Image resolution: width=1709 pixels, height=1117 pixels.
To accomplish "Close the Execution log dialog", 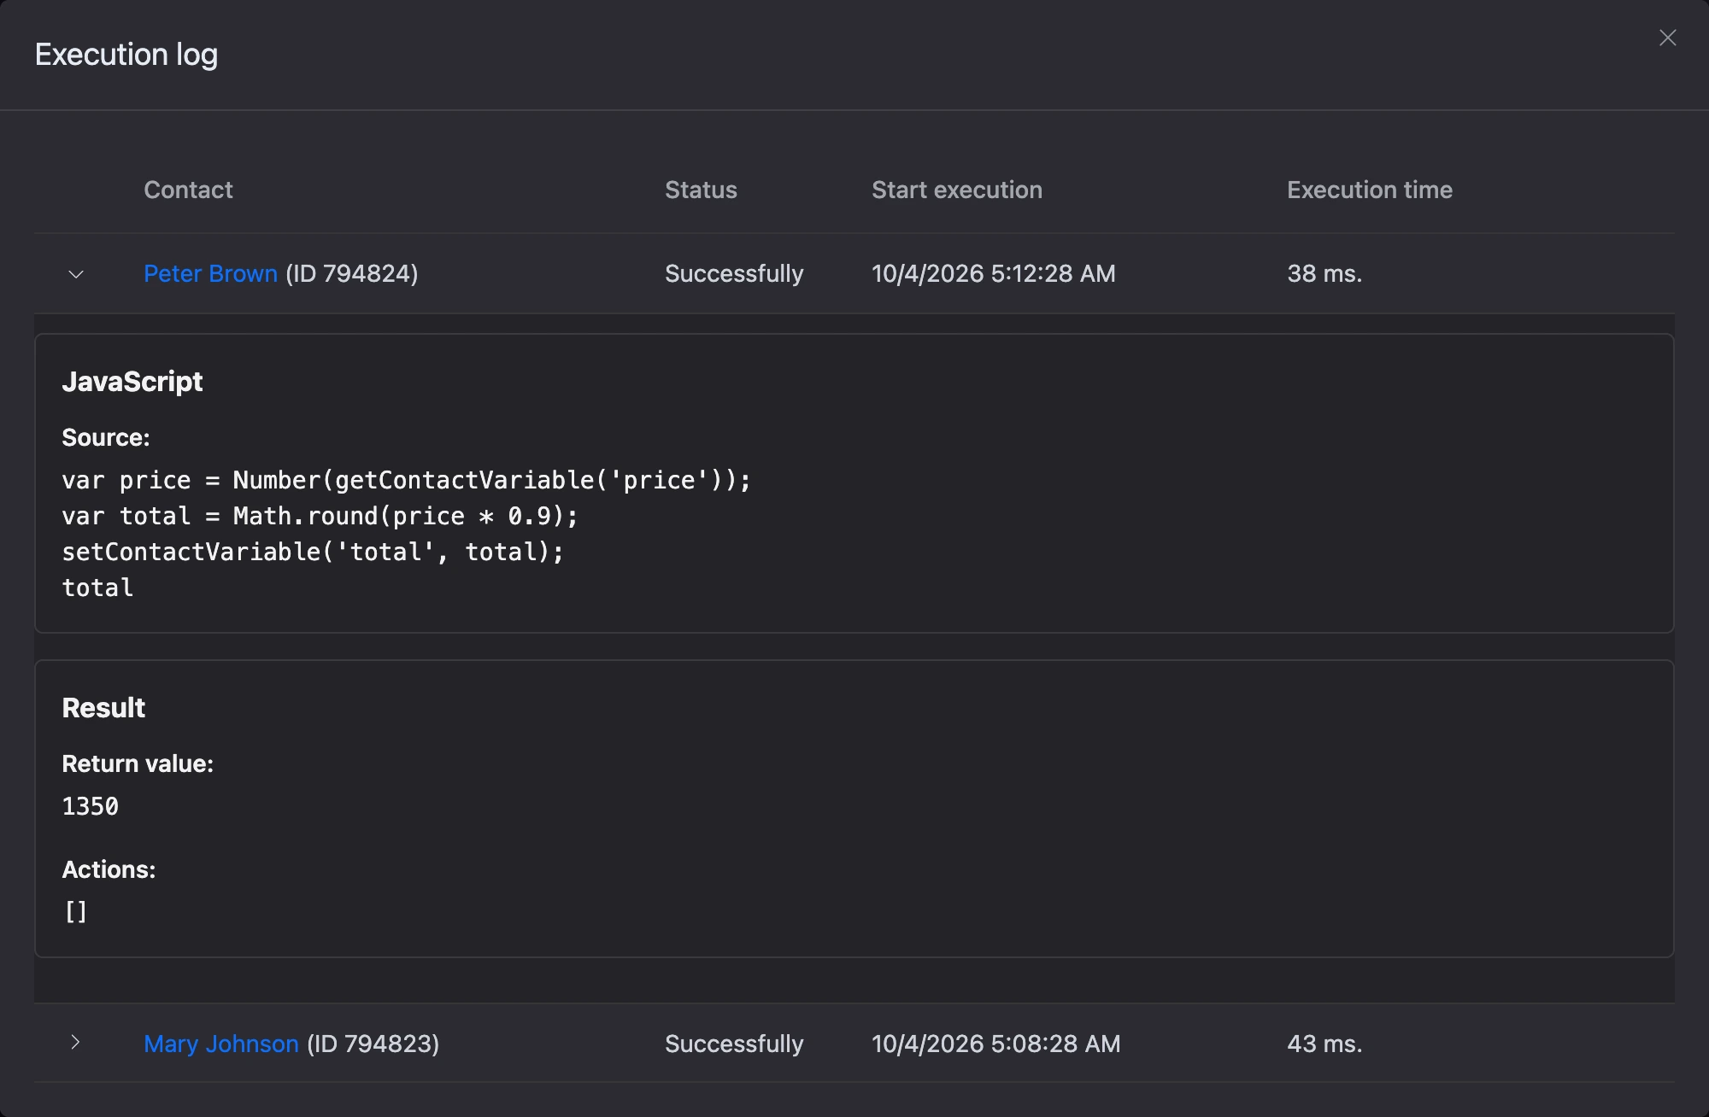I will tap(1667, 38).
